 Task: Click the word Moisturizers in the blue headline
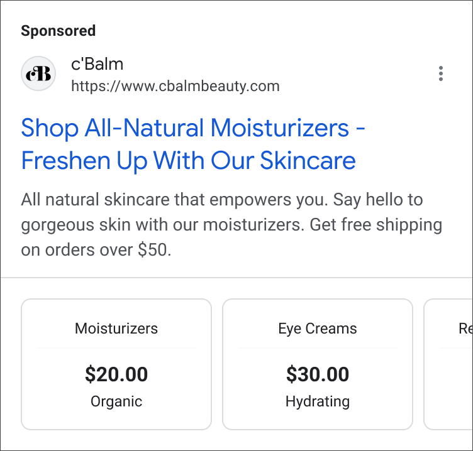click(280, 128)
